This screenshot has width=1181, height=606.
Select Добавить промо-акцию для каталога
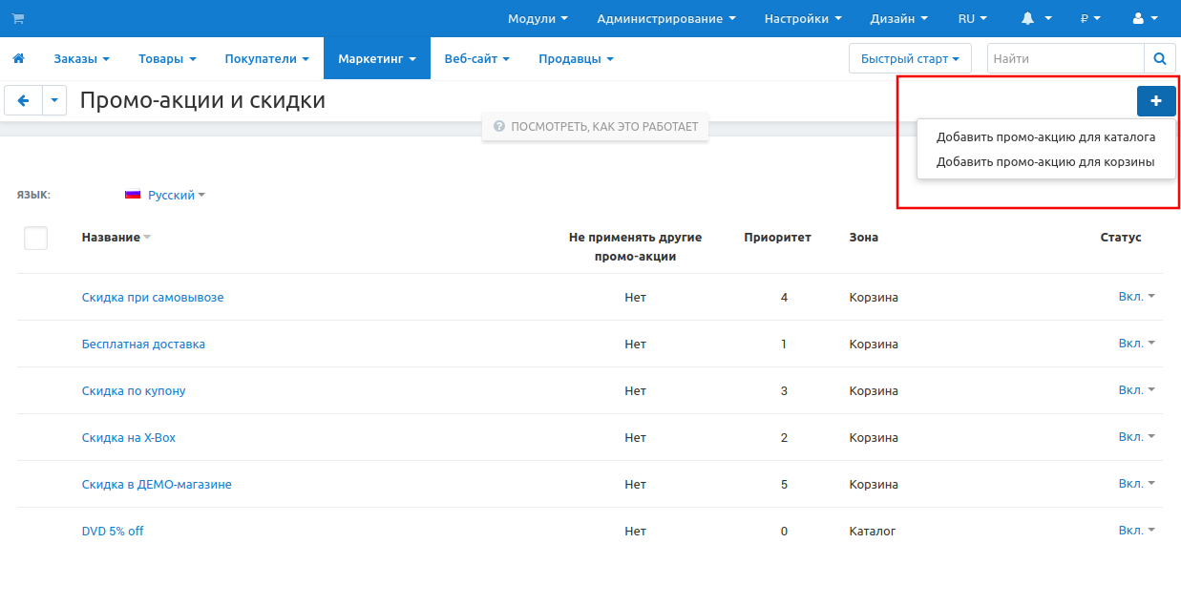[x=1045, y=136]
